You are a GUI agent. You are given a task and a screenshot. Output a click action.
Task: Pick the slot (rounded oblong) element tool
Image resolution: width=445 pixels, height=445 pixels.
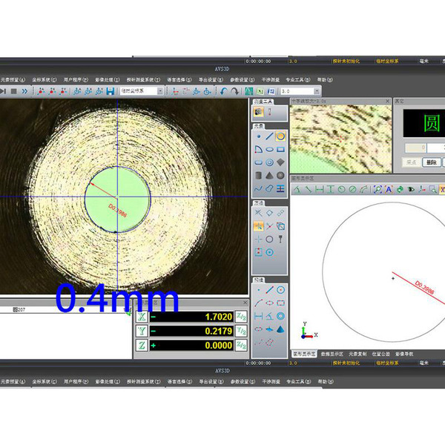pyautogui.click(x=258, y=162)
